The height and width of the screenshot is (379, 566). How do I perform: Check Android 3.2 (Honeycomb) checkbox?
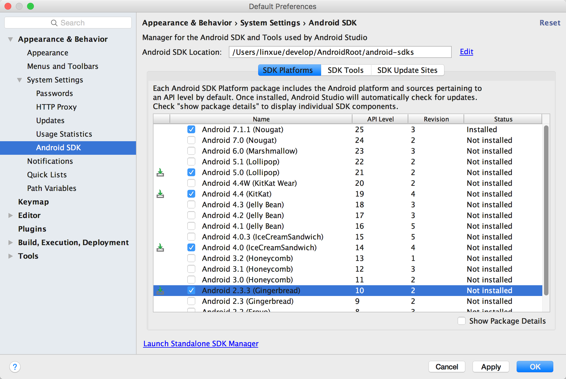191,258
